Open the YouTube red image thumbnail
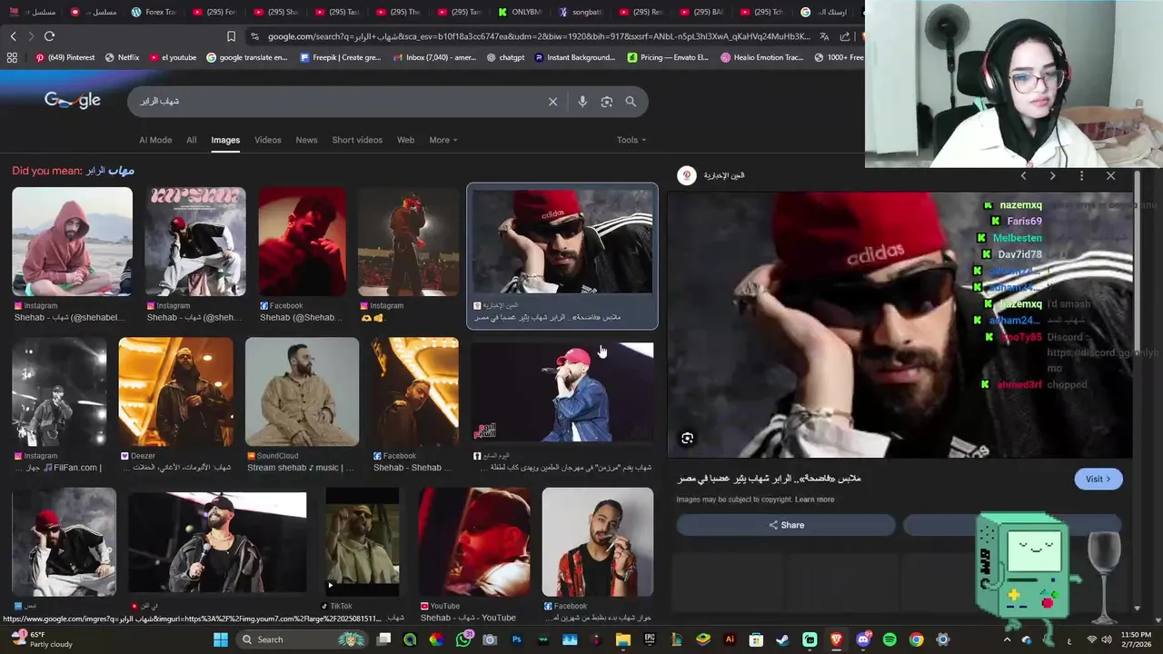 474,541
